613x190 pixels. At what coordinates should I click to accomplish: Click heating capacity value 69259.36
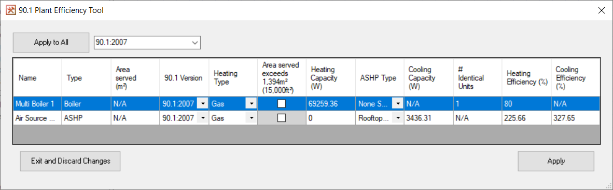(x=331, y=104)
